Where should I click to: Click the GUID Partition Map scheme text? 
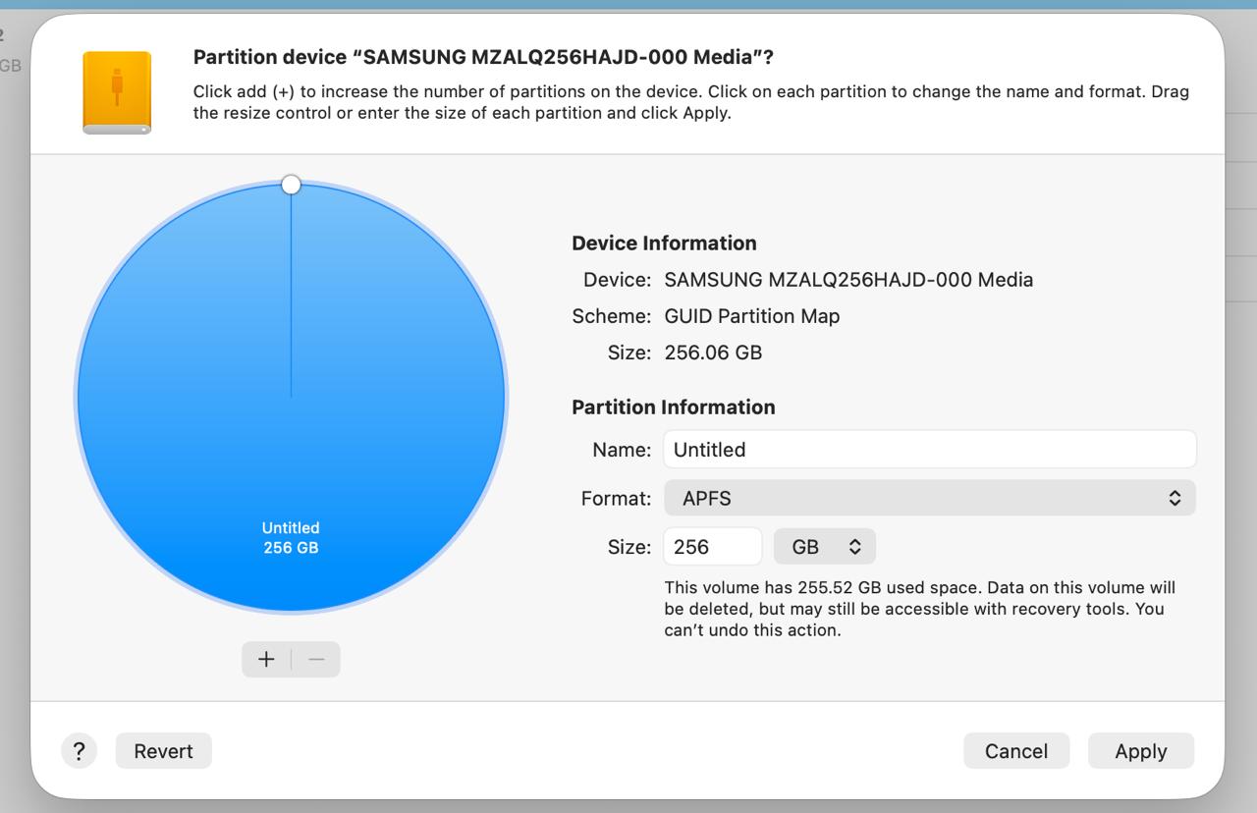[751, 316]
